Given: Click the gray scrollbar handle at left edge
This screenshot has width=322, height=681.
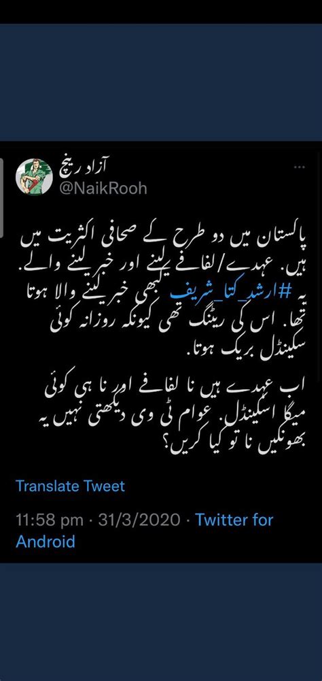Looking at the screenshot, I should click(x=1, y=197).
